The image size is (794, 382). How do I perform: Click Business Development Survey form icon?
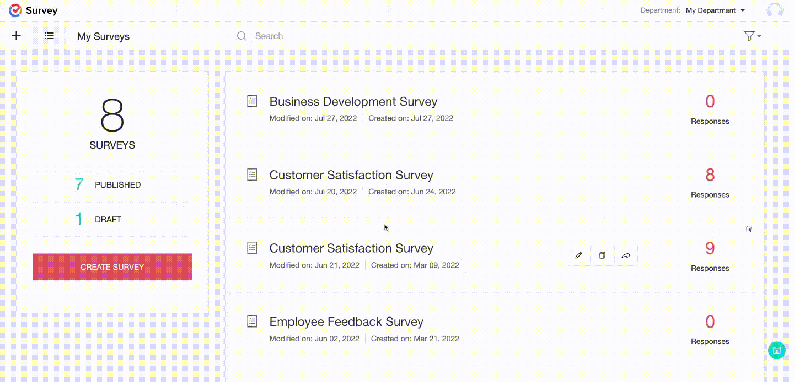[252, 101]
